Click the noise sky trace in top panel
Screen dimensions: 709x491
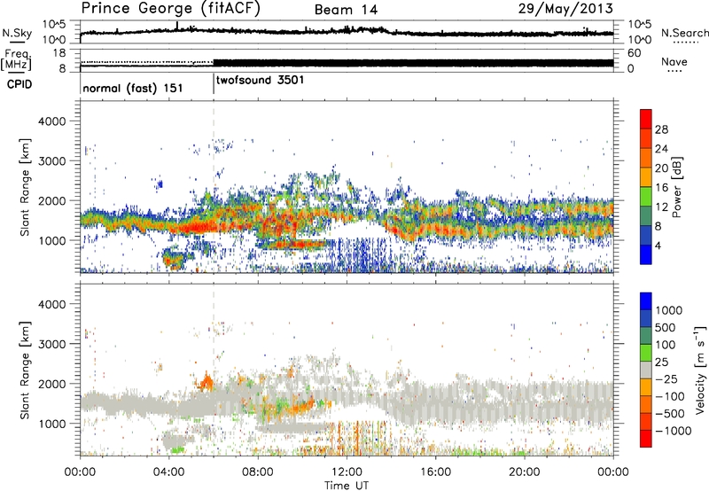click(347, 31)
